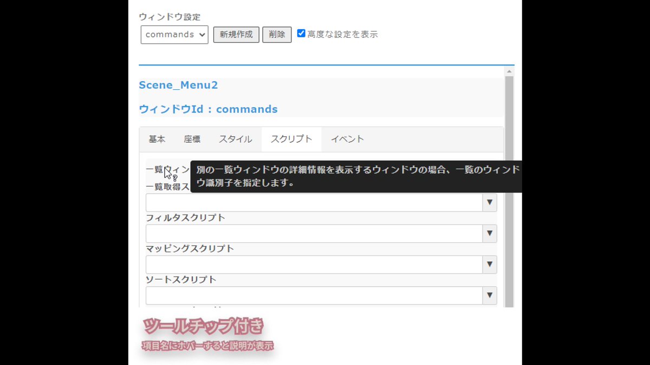Switch to the 基本 tab
This screenshot has width=650, height=365.
(157, 139)
